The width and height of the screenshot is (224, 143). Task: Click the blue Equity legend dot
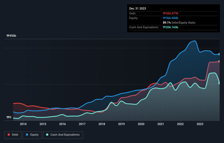(27, 135)
